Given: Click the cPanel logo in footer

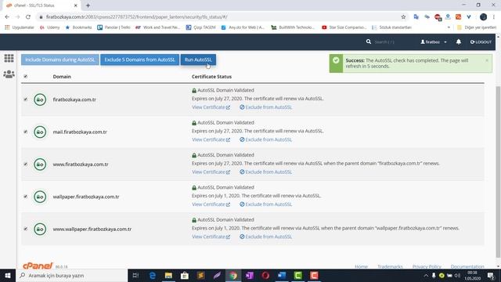Looking at the screenshot, I should tap(38, 266).
